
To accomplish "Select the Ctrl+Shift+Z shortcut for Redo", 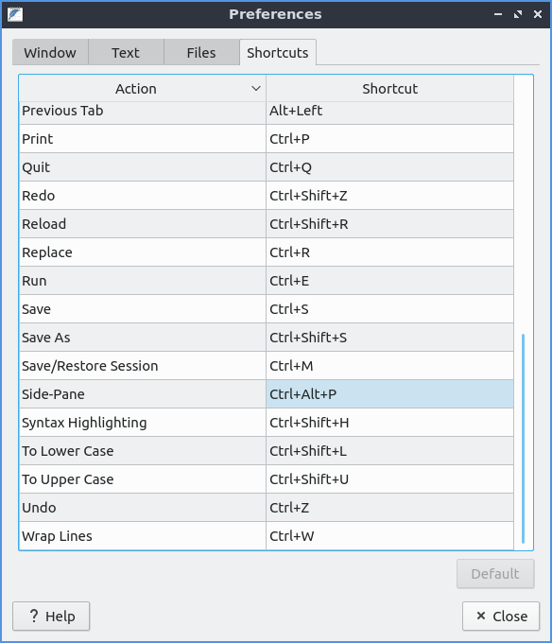I will pyautogui.click(x=389, y=196).
